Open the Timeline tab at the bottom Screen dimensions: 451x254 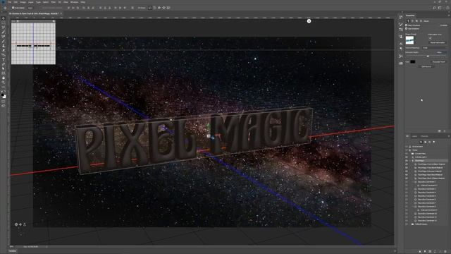coord(13,251)
